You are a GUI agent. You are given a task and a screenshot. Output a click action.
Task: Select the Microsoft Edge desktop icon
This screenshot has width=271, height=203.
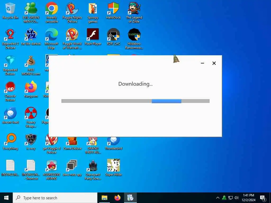click(x=52, y=39)
